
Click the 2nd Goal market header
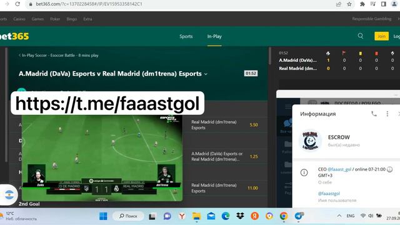pos(29,204)
